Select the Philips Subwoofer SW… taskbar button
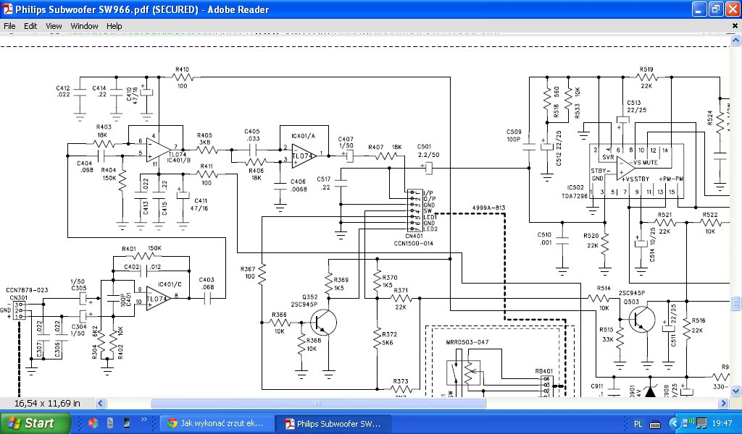Screen dimensions: 742x434 (334, 423)
